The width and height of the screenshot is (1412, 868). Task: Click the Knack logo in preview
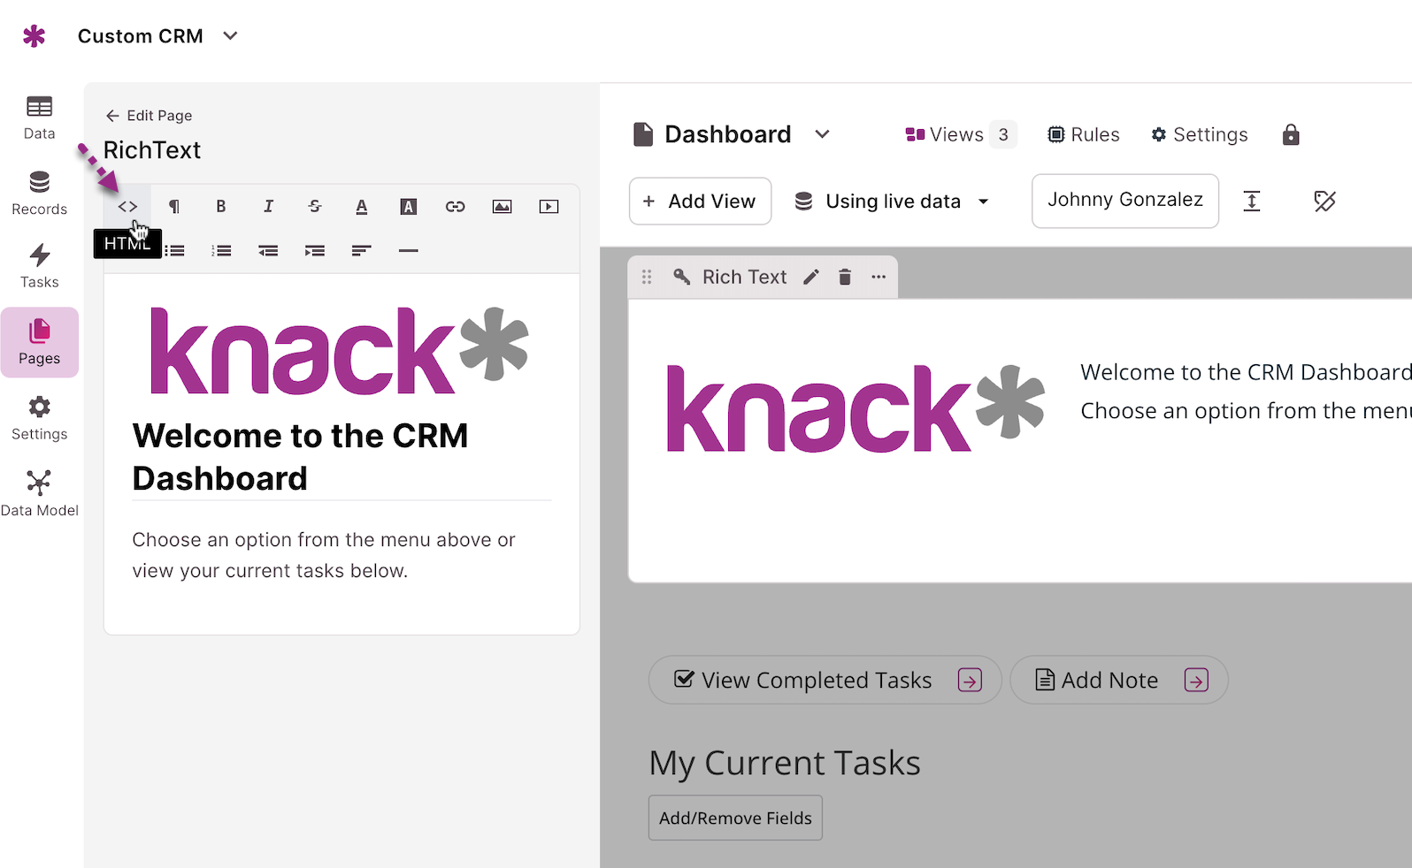pyautogui.click(x=856, y=408)
